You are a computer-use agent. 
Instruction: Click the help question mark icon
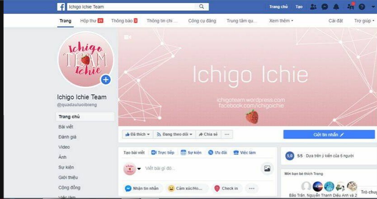pos(362,7)
